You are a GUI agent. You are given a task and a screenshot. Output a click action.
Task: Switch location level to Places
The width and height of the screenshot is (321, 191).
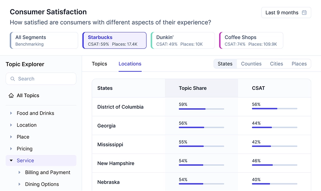point(299,64)
